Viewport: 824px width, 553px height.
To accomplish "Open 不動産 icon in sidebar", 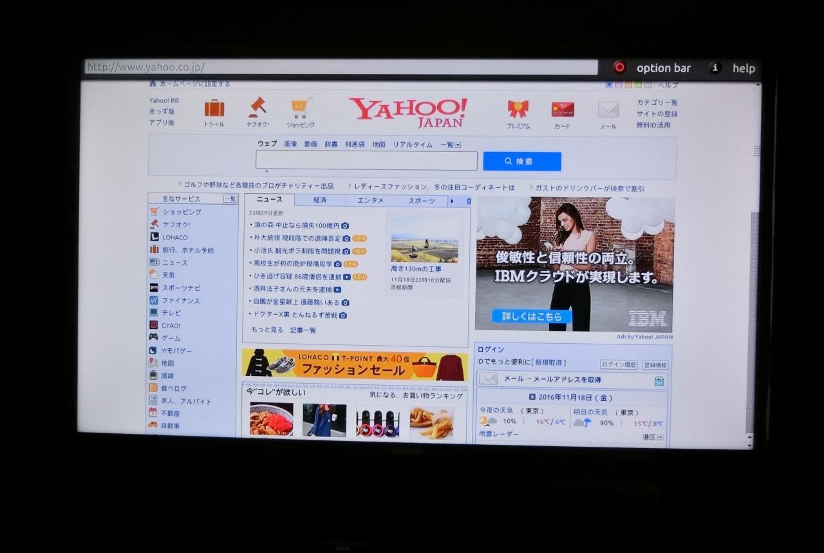I will (153, 413).
